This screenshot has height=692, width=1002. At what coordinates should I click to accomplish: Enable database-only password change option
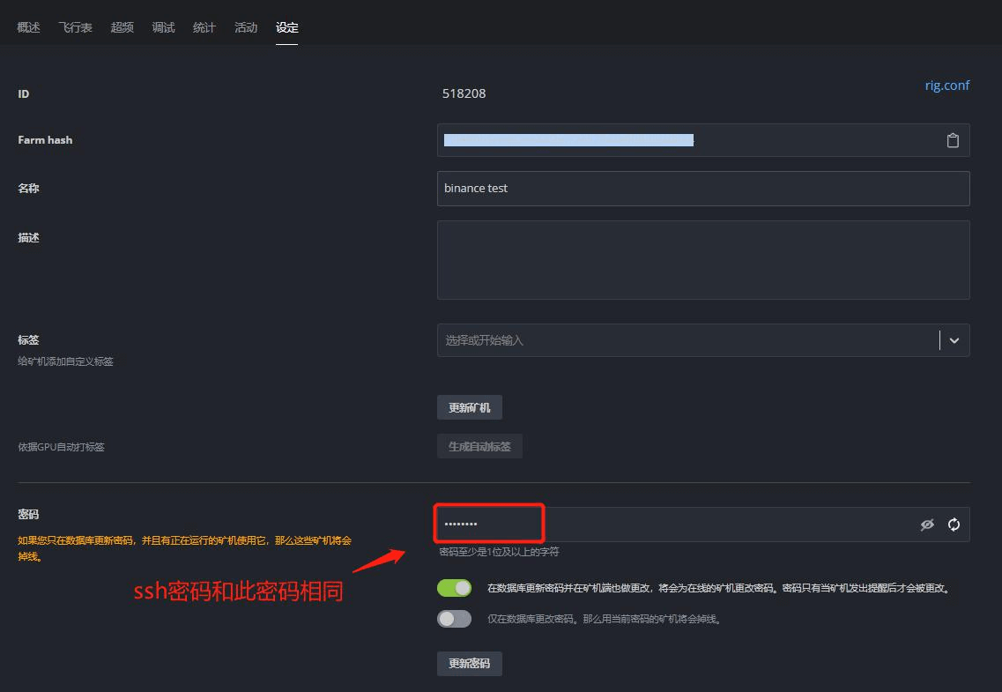coord(454,618)
